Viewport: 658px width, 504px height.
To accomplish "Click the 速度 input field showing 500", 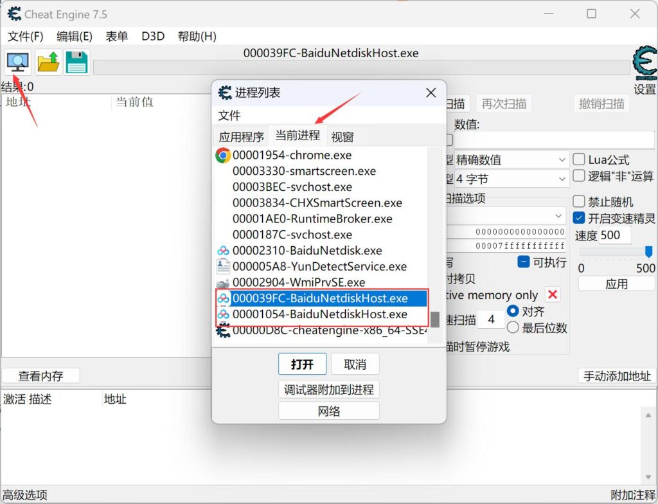I will (x=615, y=235).
